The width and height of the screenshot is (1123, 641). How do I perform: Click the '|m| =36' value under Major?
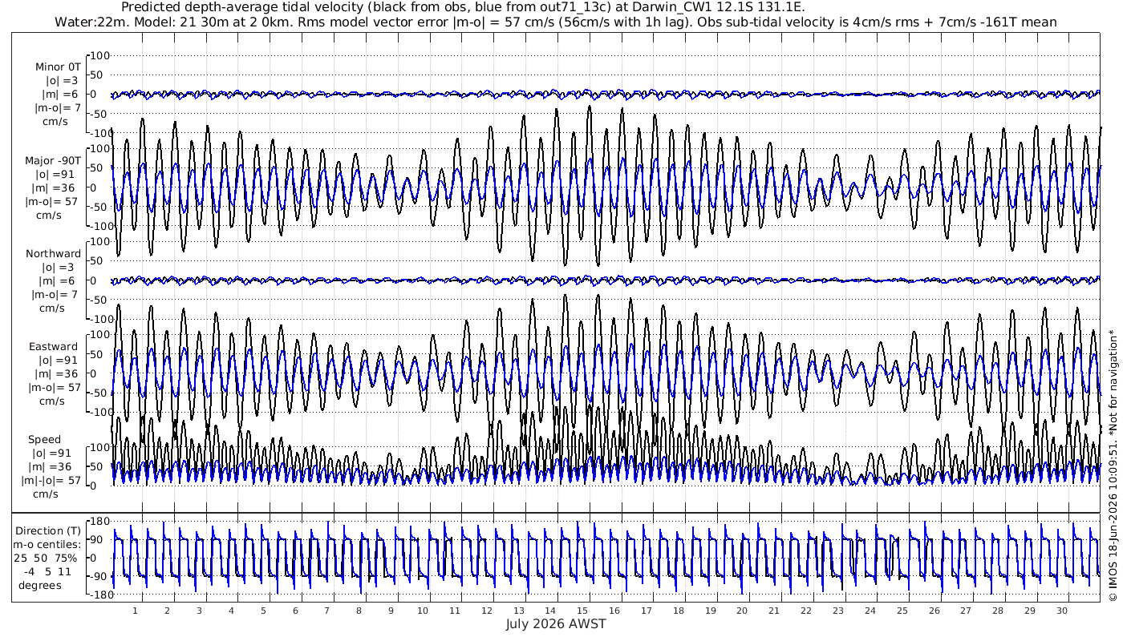[x=55, y=187]
